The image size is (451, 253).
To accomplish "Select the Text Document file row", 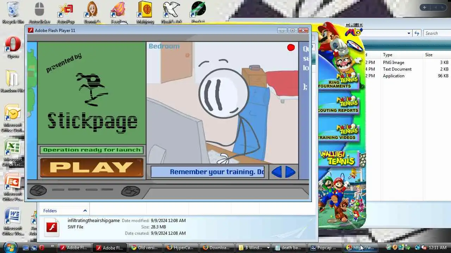I will click(x=408, y=69).
